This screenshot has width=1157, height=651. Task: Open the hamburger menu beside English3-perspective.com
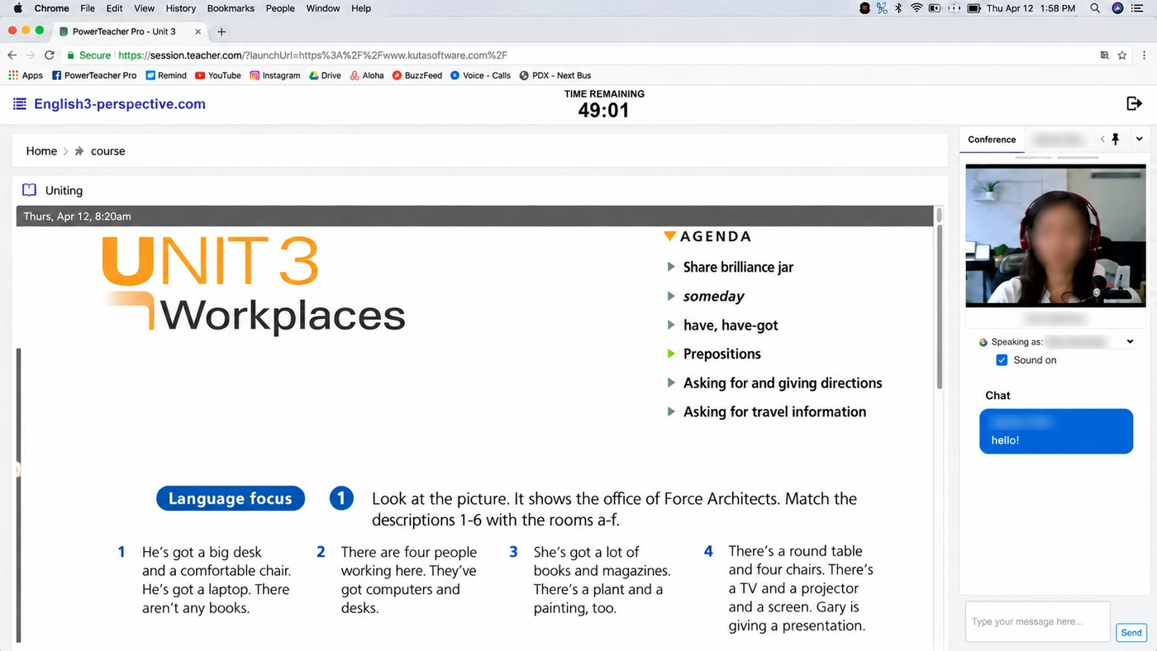tap(20, 104)
